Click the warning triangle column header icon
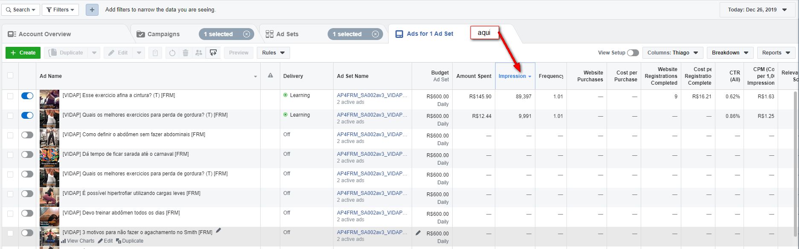 pyautogui.click(x=270, y=76)
